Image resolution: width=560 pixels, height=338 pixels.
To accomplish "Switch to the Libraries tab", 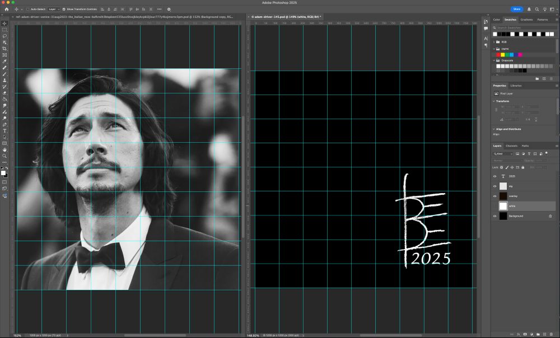I will (x=516, y=86).
